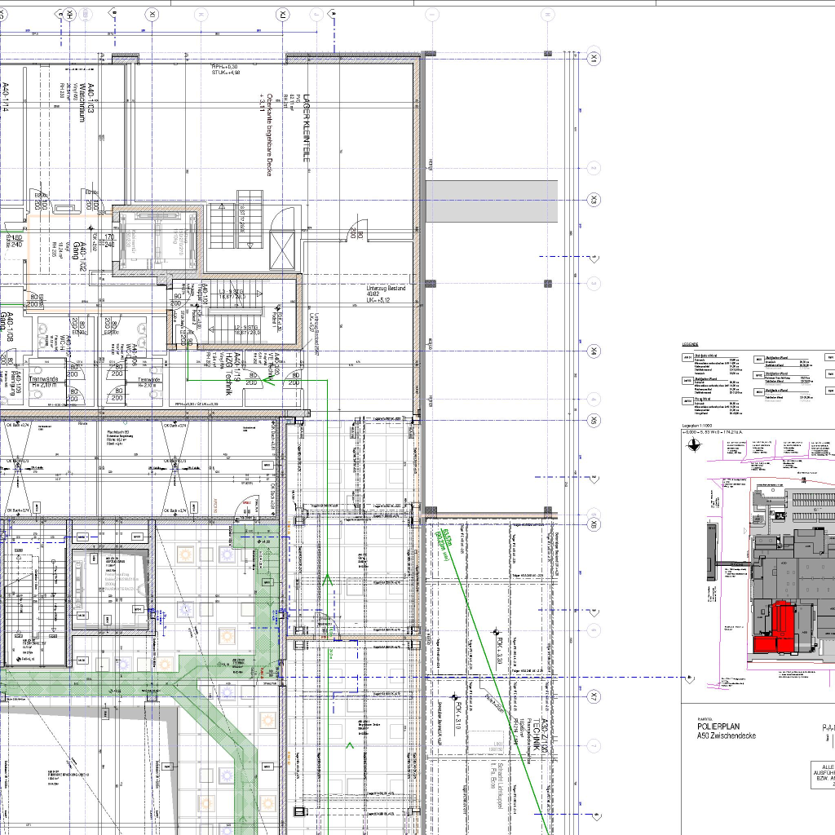The width and height of the screenshot is (835, 835).
Task: Select the XI column grid bubble
Action: point(152,15)
